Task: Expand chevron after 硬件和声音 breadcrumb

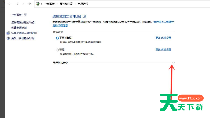Action: (75, 4)
